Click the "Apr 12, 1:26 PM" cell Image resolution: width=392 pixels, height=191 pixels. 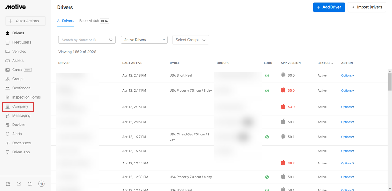point(134,151)
